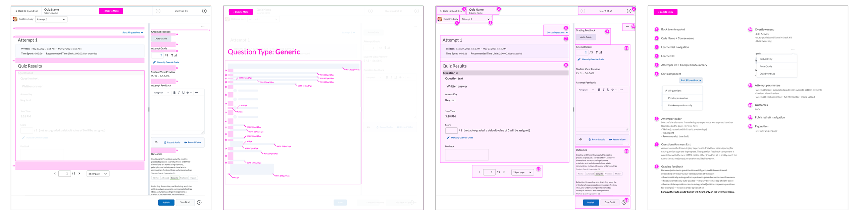Screen dimensions: 859x218
Task: Select 'Compete' outcome level in leftmost mockup
Action: 174,178
